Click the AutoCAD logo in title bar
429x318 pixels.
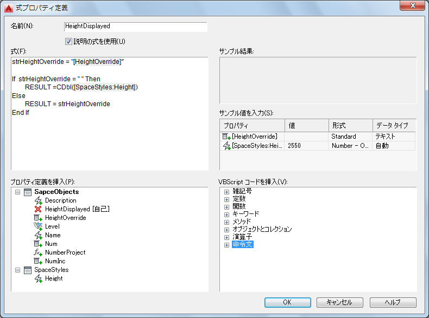(9, 8)
